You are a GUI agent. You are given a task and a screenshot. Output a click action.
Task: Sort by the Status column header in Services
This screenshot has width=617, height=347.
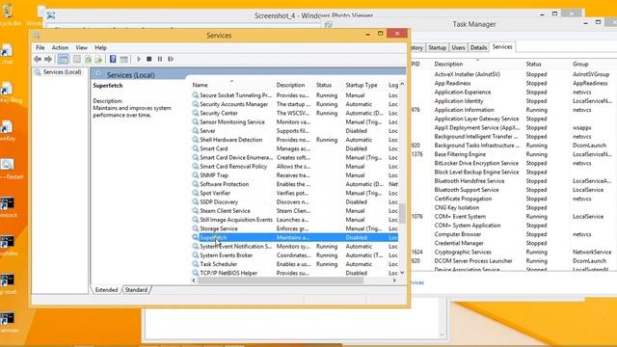324,85
